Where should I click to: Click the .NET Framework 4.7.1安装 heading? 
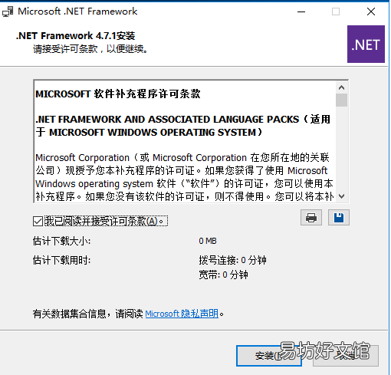click(75, 36)
